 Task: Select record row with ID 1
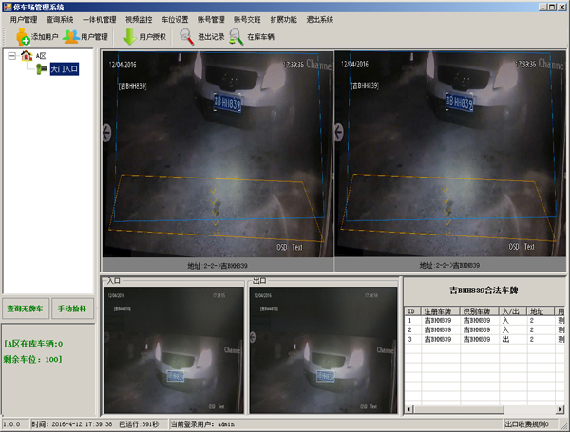(x=484, y=321)
